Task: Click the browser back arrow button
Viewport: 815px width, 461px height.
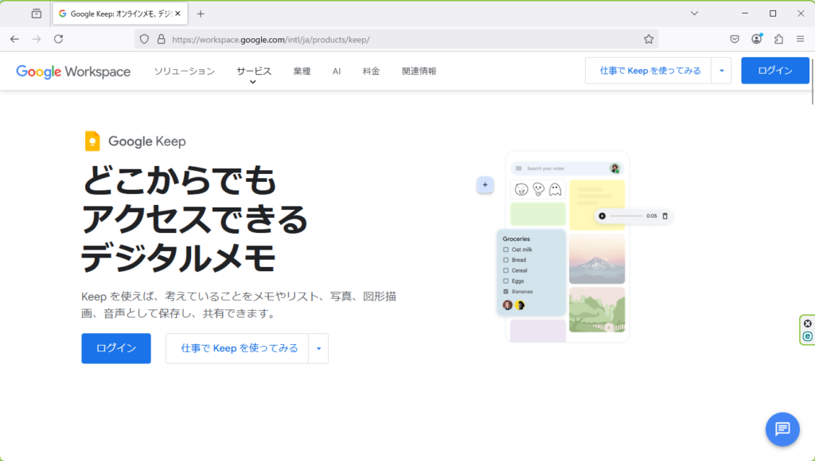Action: click(x=14, y=39)
